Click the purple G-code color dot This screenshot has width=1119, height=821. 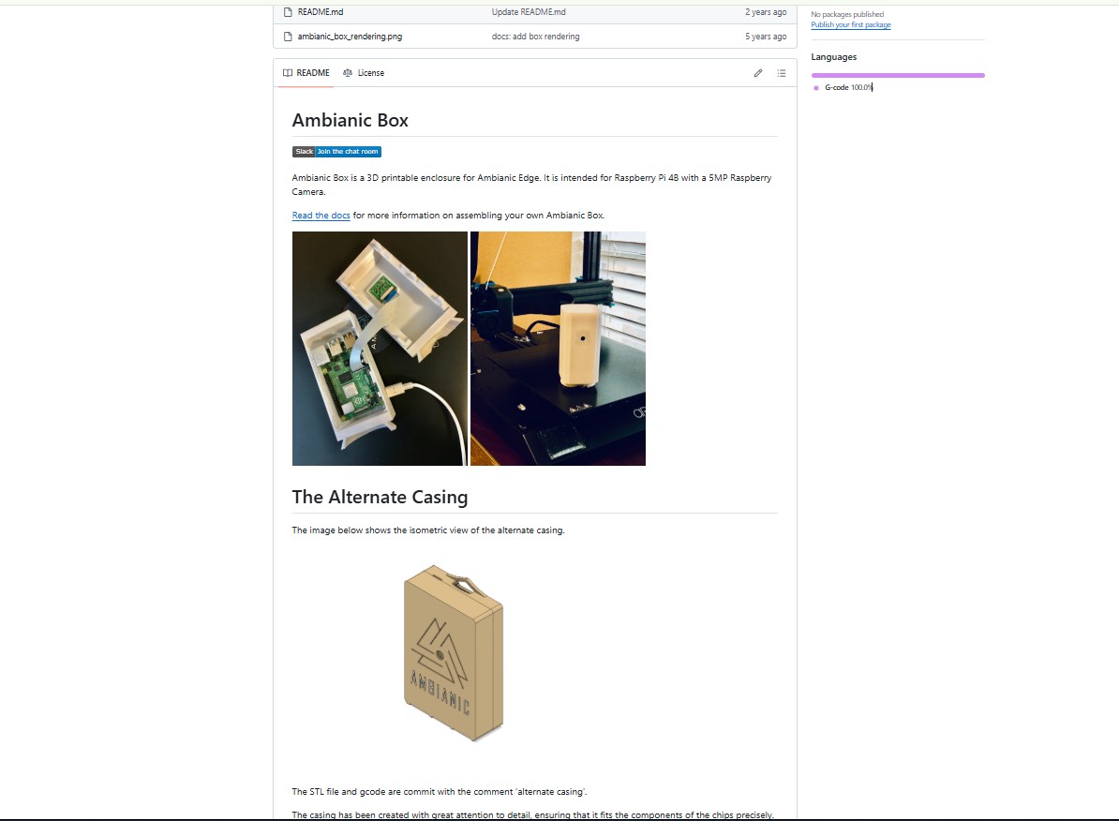pos(816,88)
